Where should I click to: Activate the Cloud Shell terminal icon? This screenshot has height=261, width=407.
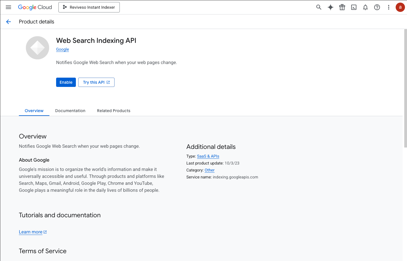pyautogui.click(x=354, y=7)
